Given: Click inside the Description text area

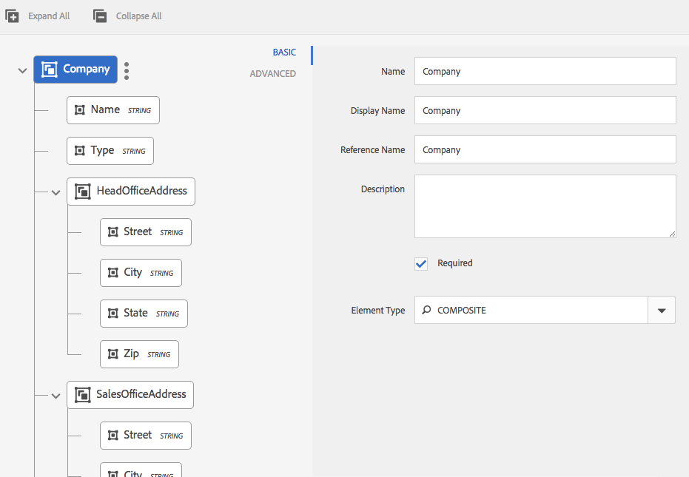Looking at the screenshot, I should (x=545, y=206).
